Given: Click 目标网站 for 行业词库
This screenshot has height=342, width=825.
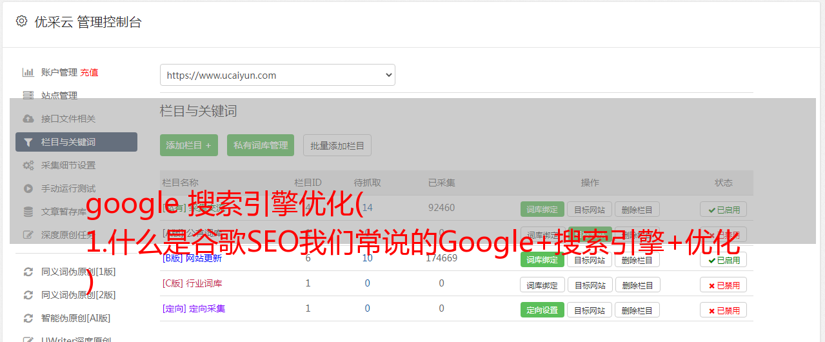Looking at the screenshot, I should coord(590,285).
